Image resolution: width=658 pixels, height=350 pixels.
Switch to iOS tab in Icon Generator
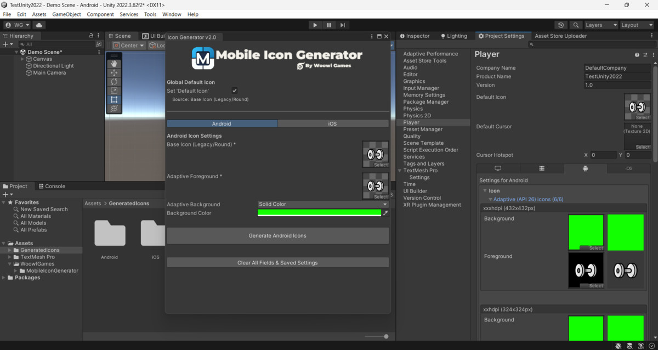(x=332, y=124)
